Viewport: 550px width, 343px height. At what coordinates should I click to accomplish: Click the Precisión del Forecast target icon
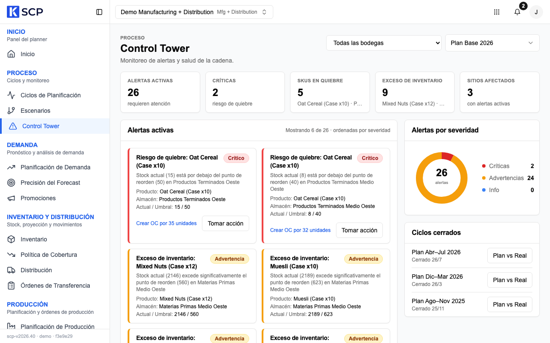click(x=11, y=183)
